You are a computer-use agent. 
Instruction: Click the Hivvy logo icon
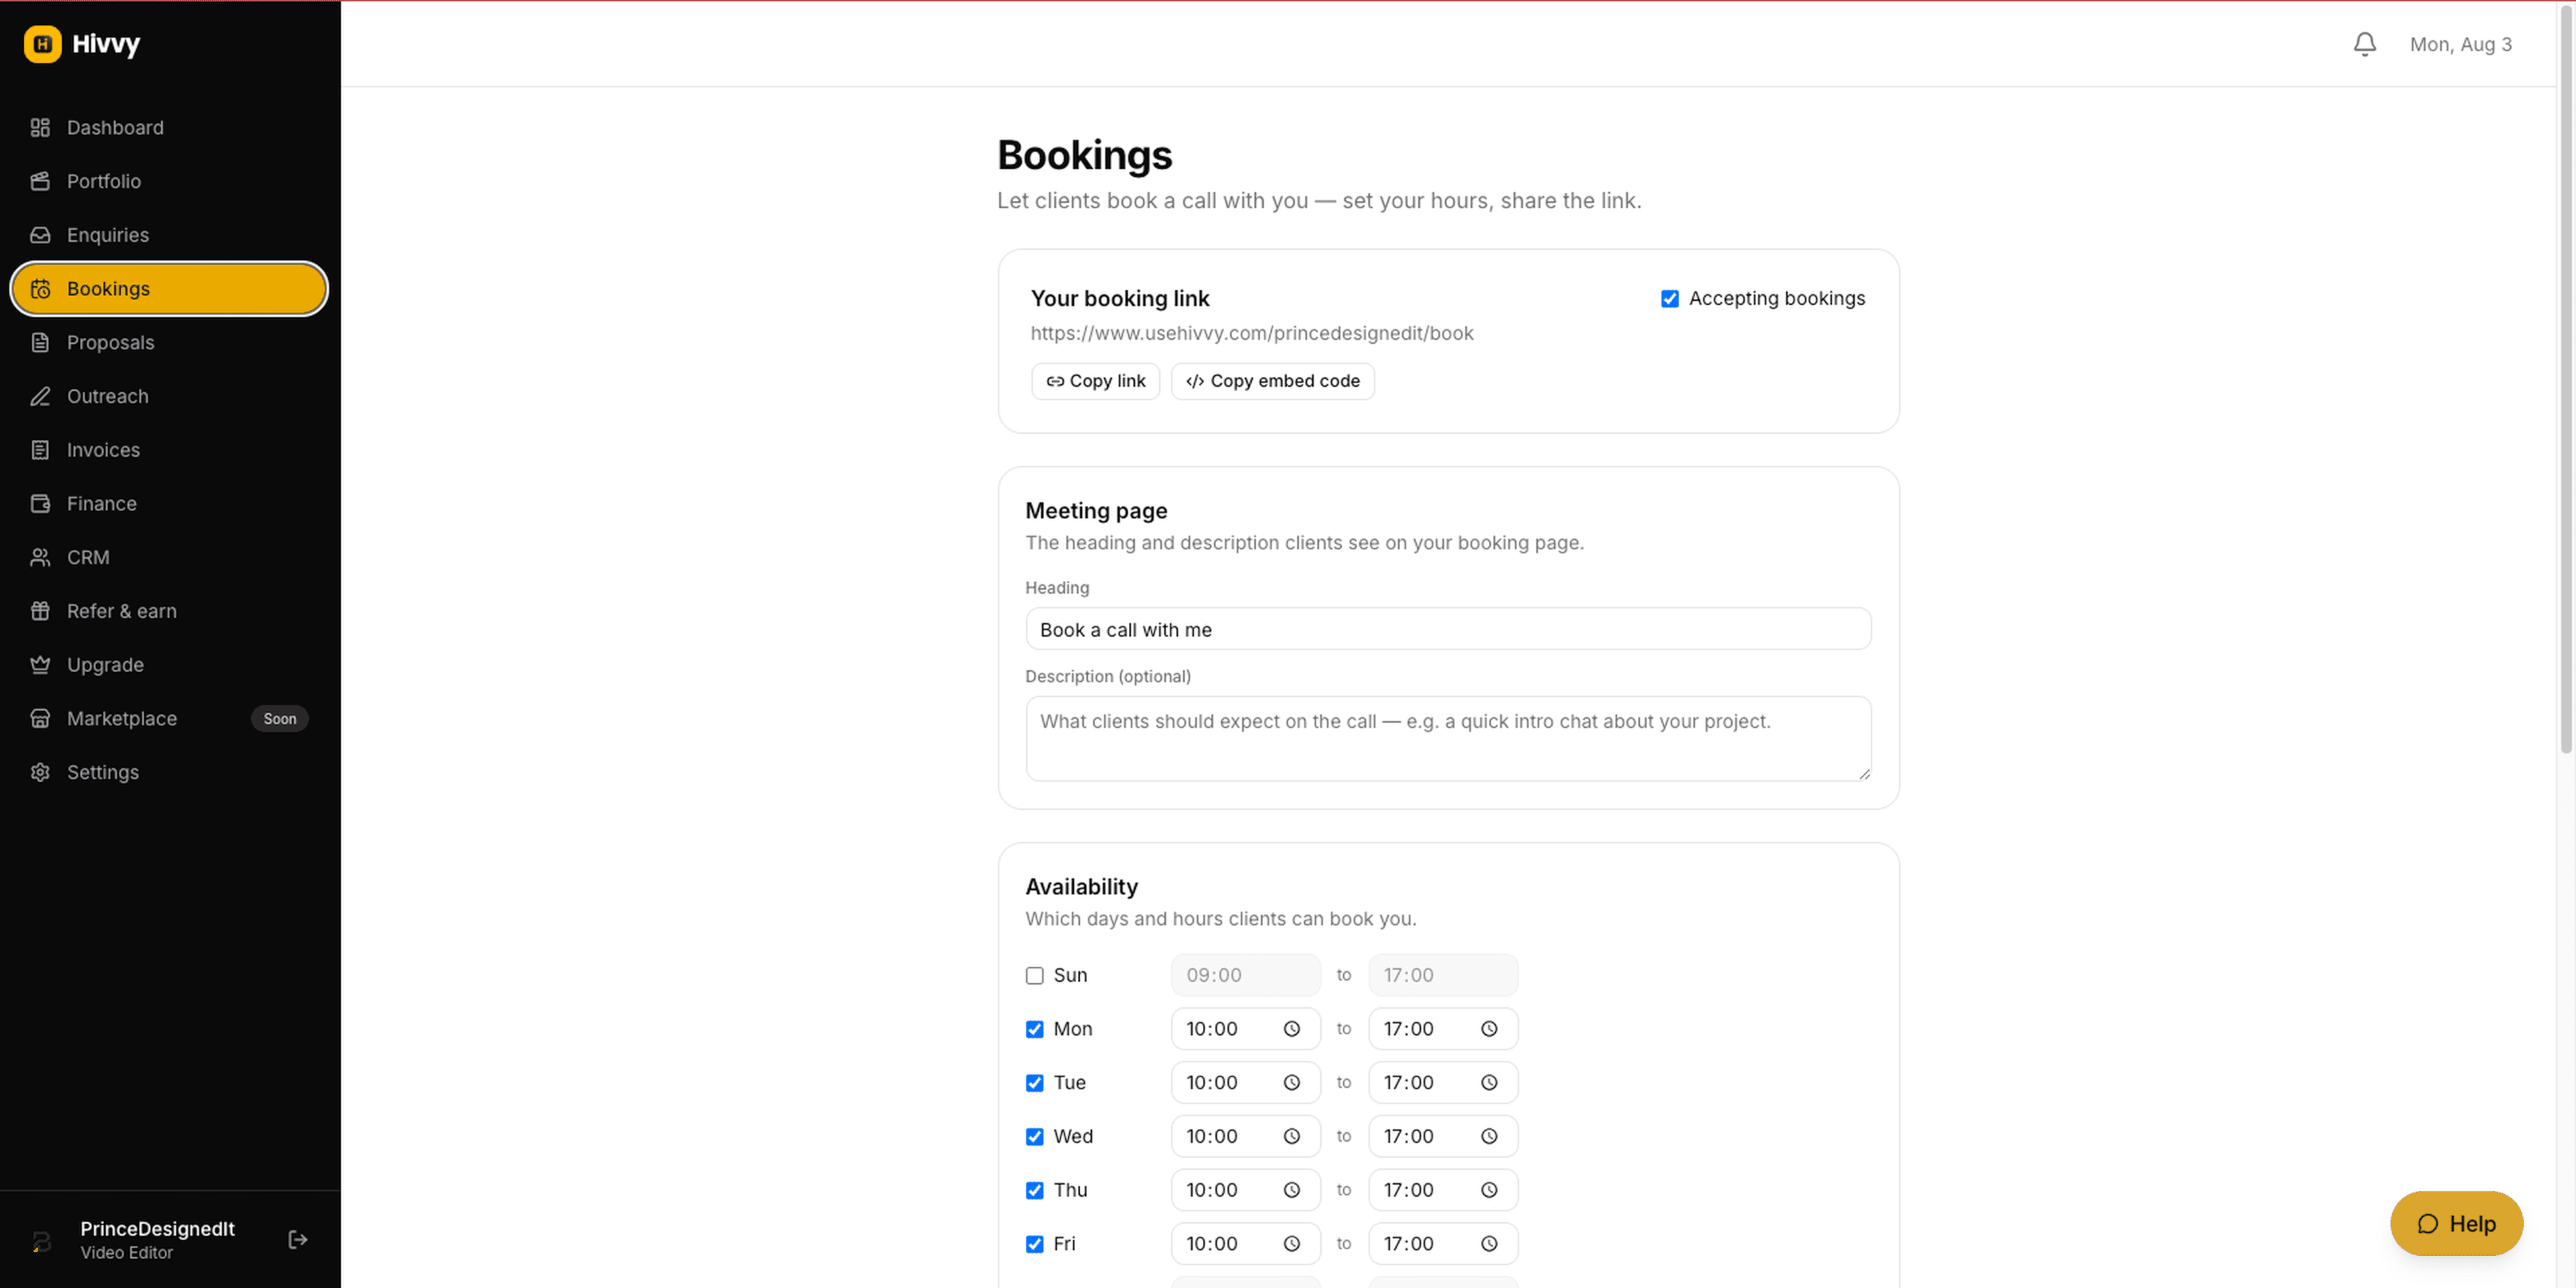click(42, 44)
